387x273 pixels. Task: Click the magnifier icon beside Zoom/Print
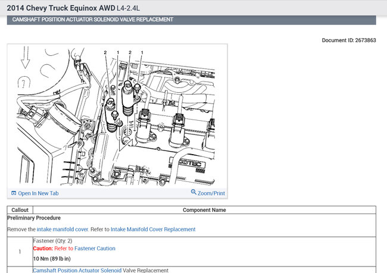click(x=193, y=192)
